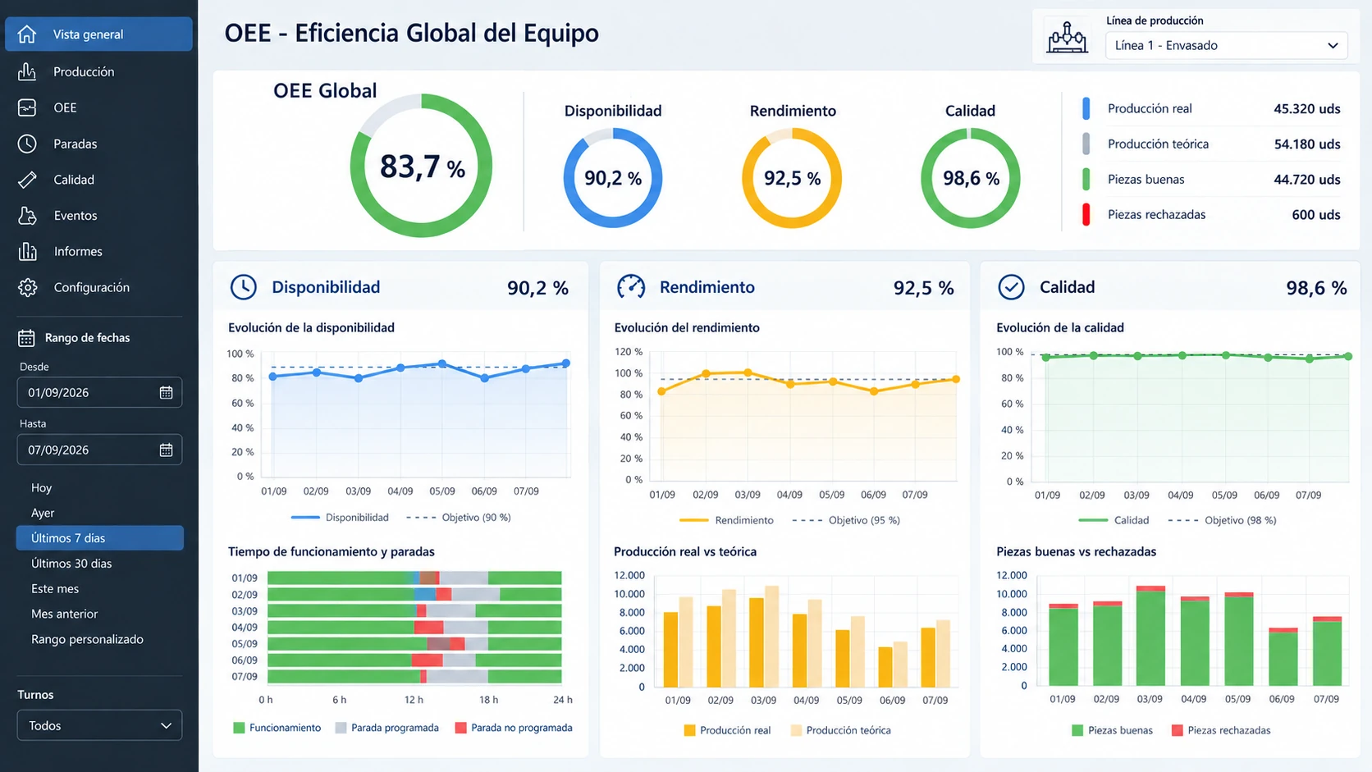Viewport: 1372px width, 772px height.
Task: Click the 54.180 uds theoretical value
Action: 1307,144
